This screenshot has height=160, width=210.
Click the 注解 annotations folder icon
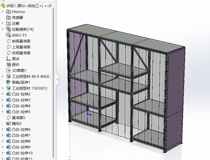8,23
